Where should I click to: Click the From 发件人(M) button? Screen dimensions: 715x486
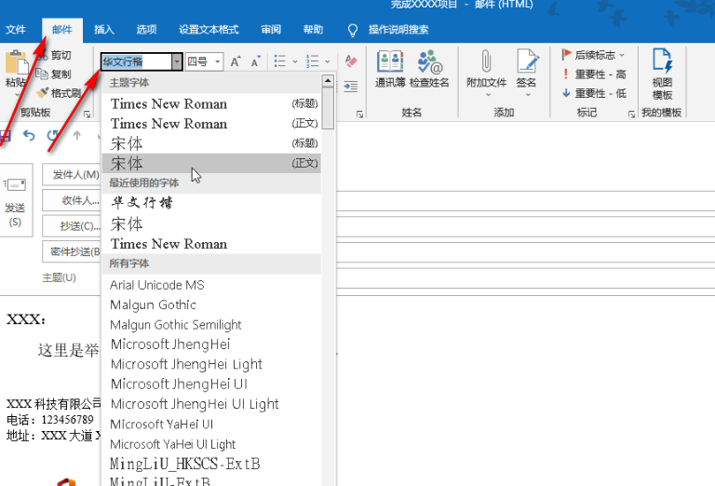[72, 175]
